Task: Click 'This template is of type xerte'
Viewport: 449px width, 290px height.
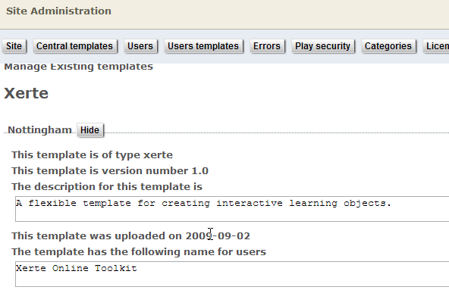Action: (x=92, y=155)
